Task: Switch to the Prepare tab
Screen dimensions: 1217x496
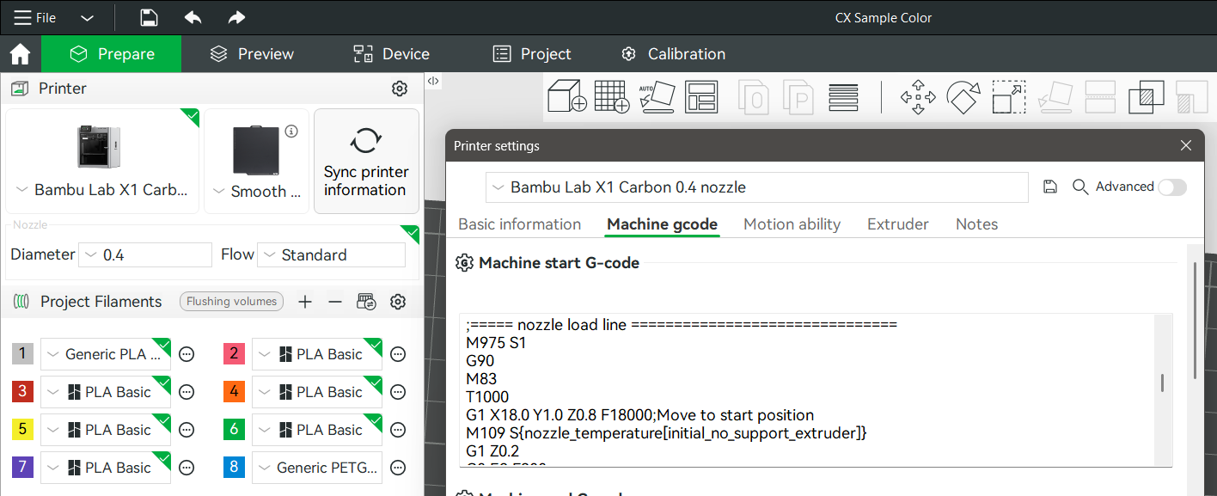Action: (x=112, y=54)
